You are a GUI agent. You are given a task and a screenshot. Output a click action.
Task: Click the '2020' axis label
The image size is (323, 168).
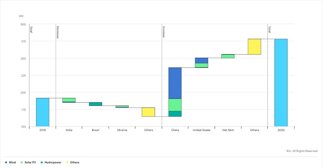tap(281, 130)
